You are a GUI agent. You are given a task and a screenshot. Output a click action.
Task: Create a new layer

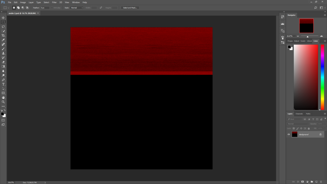[316, 182]
